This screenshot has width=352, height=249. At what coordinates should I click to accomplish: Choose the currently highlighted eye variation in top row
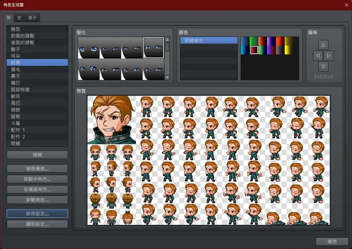click(x=153, y=48)
